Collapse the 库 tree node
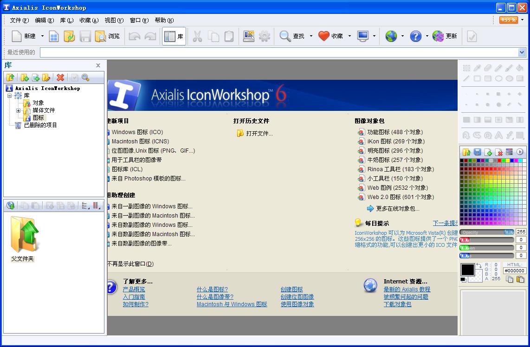This screenshot has width=530, height=347. pyautogui.click(x=9, y=96)
